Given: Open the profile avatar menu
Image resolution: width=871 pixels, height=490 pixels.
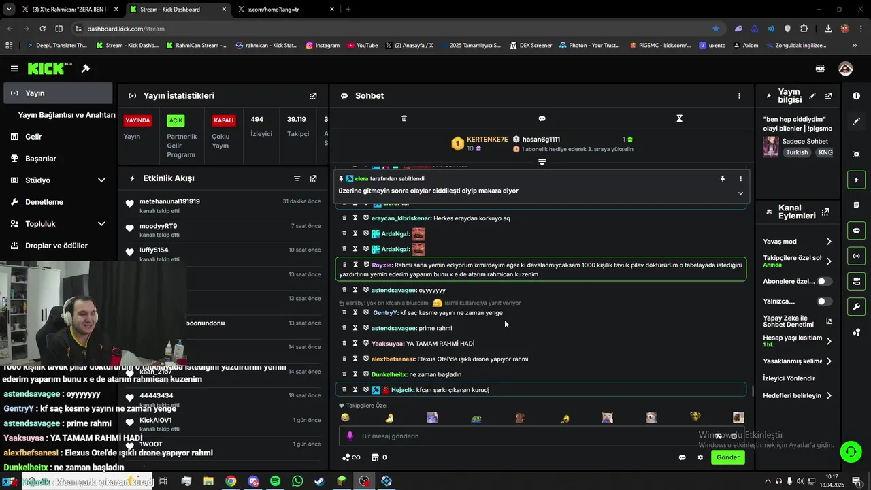Looking at the screenshot, I should (x=845, y=69).
